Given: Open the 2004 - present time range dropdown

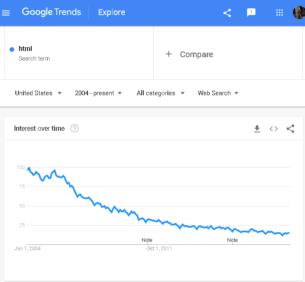Looking at the screenshot, I should point(98,93).
